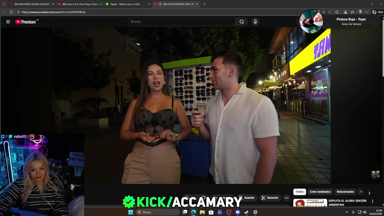This screenshot has height=216, width=384.
Task: Open Microsoft Store from the taskbar
Action: (x=211, y=212)
